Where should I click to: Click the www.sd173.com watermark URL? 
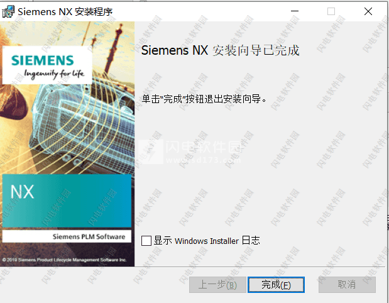203,160
